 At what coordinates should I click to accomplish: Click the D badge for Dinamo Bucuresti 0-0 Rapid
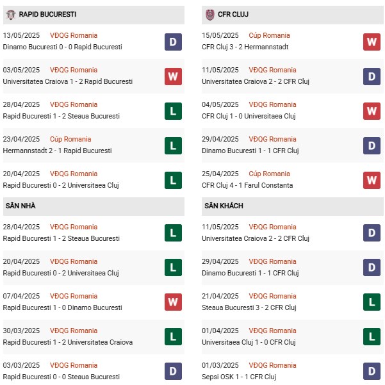pyautogui.click(x=173, y=42)
